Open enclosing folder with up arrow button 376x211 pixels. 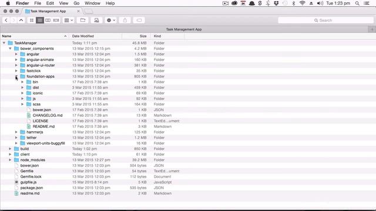coord(21,21)
